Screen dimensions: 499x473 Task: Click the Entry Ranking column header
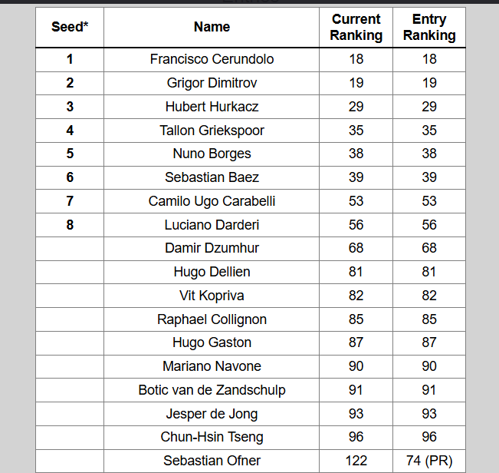point(429,27)
